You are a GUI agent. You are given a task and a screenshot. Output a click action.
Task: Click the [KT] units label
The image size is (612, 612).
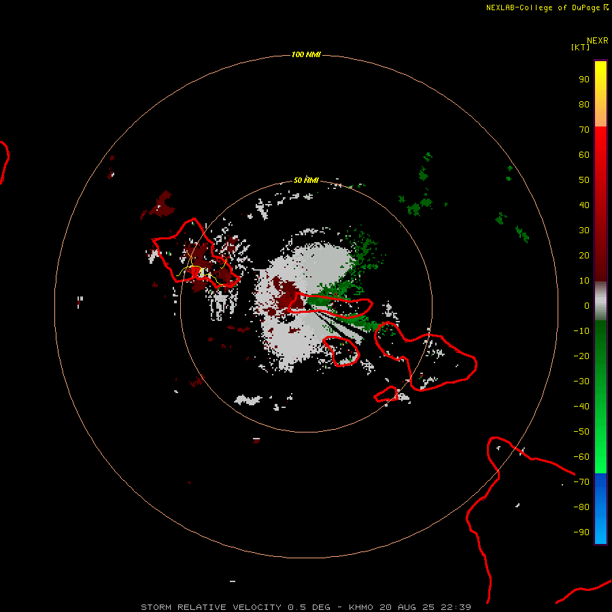(580, 47)
